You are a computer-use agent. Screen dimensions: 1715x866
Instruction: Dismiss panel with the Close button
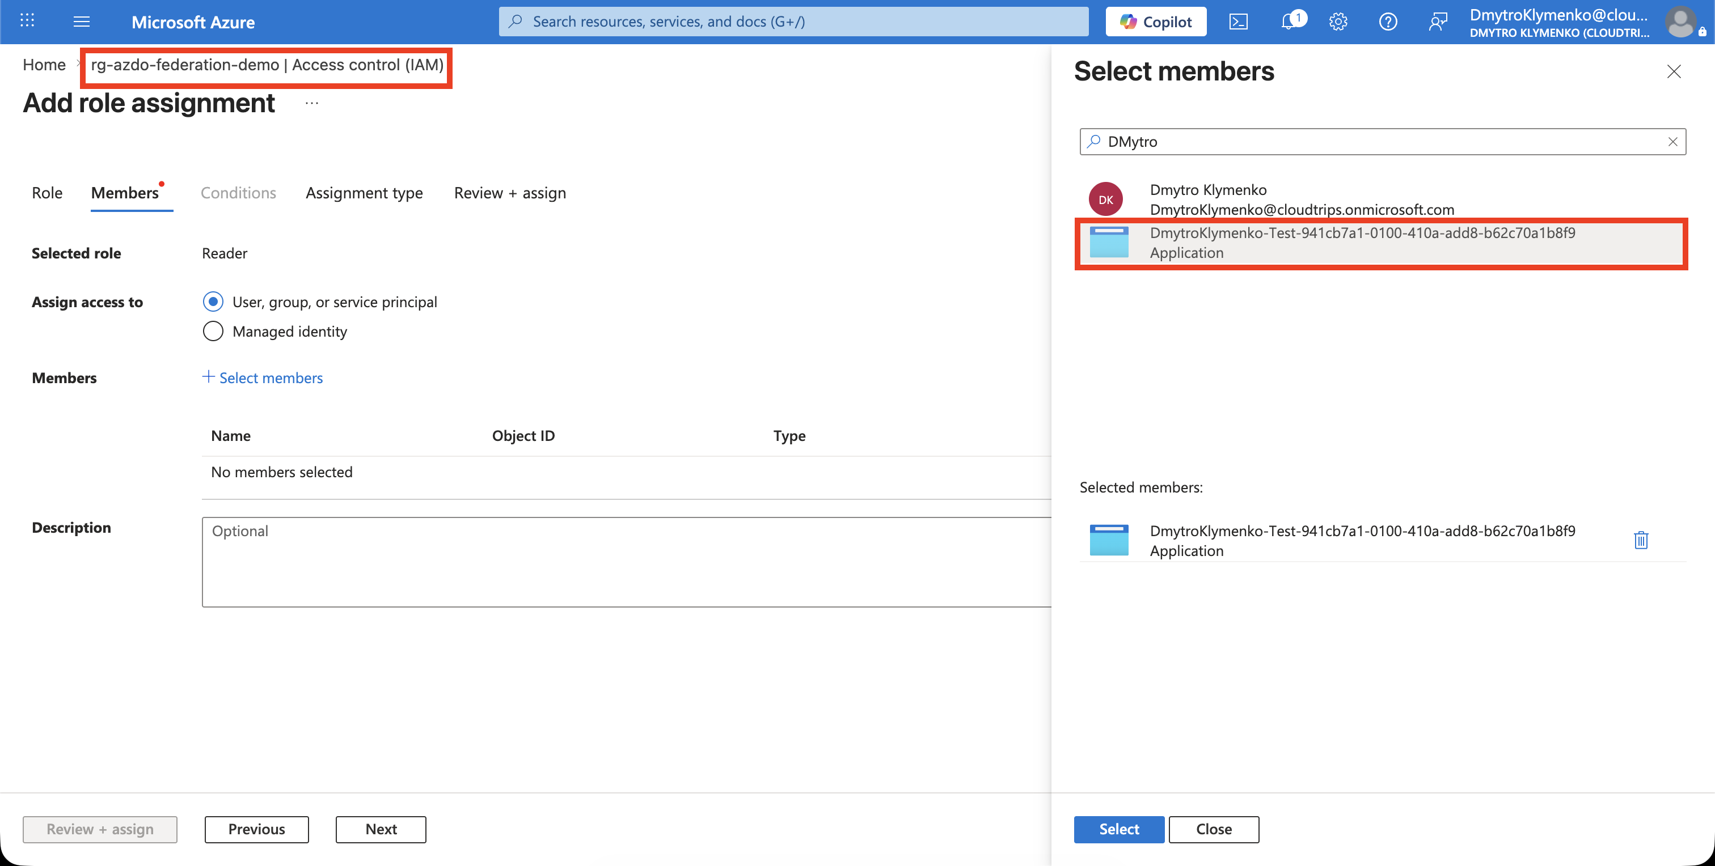(x=1214, y=829)
